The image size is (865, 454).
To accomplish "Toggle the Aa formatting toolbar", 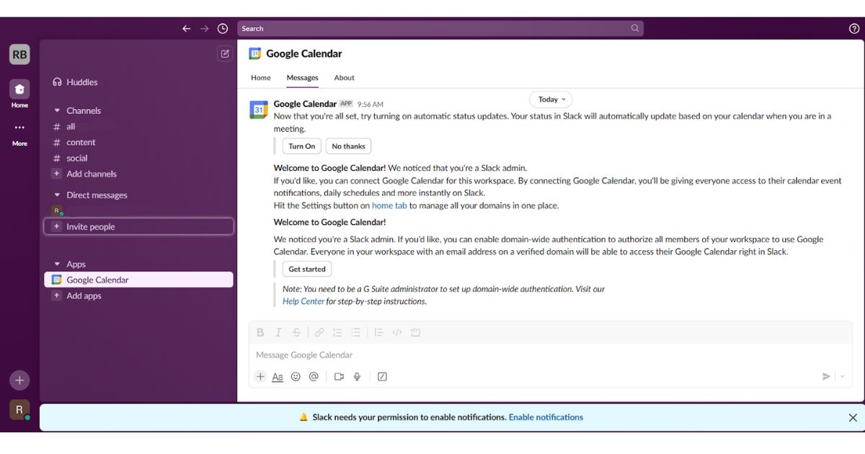I will [278, 376].
